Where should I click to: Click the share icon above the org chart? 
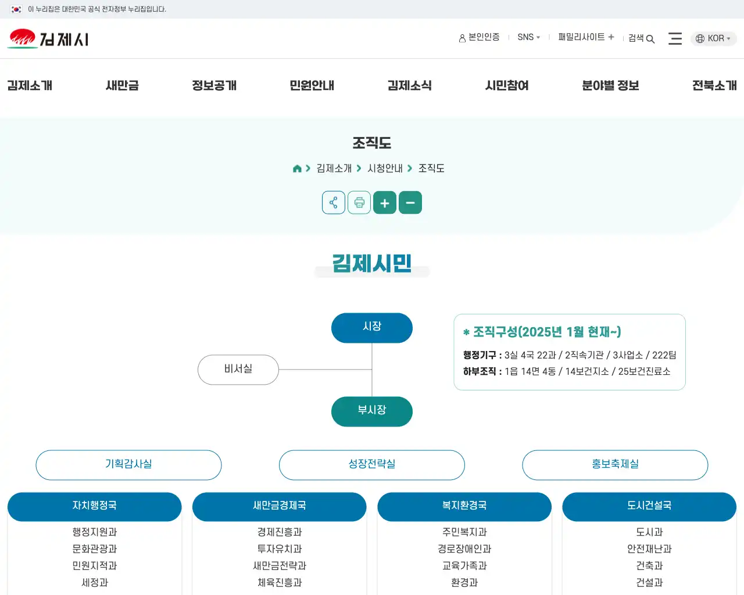pos(333,202)
